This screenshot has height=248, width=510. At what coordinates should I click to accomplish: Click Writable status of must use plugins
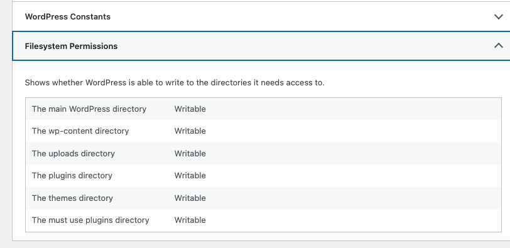(x=190, y=220)
